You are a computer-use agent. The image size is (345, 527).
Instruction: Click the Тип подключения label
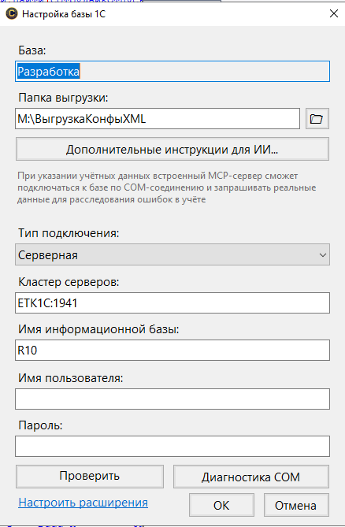(x=69, y=233)
